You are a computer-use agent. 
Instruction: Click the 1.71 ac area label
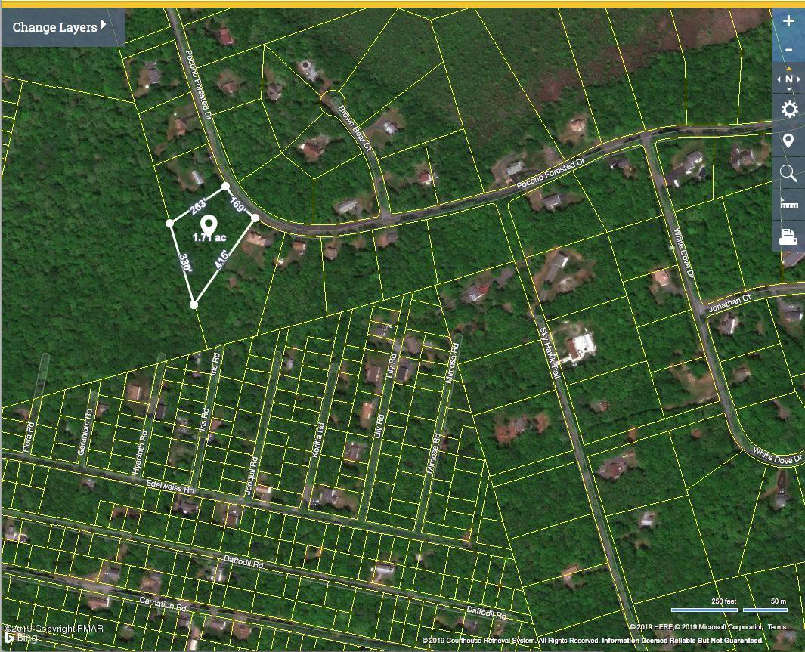pyautogui.click(x=209, y=237)
